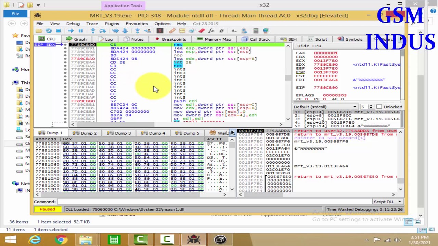The width and height of the screenshot is (438, 246).
Task: Restart the debuggee with the restart icon
Action: [x=48, y=31]
